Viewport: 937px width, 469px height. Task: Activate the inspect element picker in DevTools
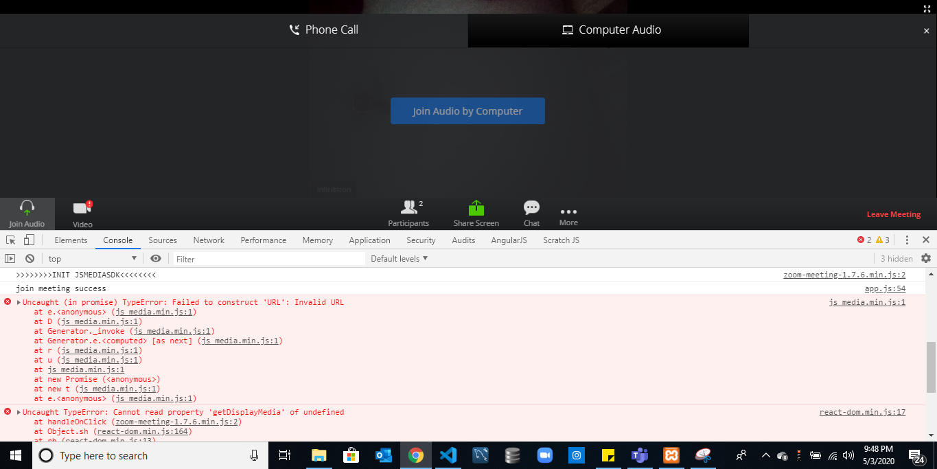[11, 240]
